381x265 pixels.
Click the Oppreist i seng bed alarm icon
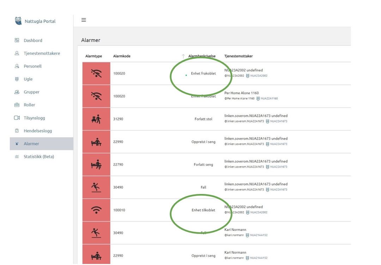click(96, 141)
